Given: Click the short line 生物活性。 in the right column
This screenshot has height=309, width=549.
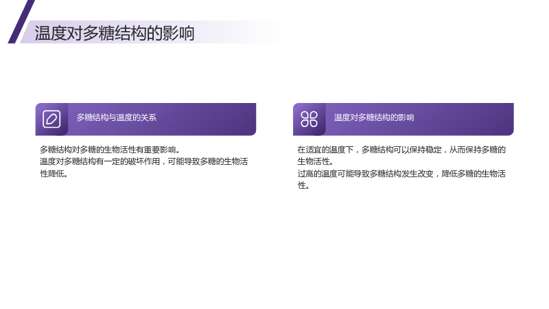Looking at the screenshot, I should tap(316, 161).
